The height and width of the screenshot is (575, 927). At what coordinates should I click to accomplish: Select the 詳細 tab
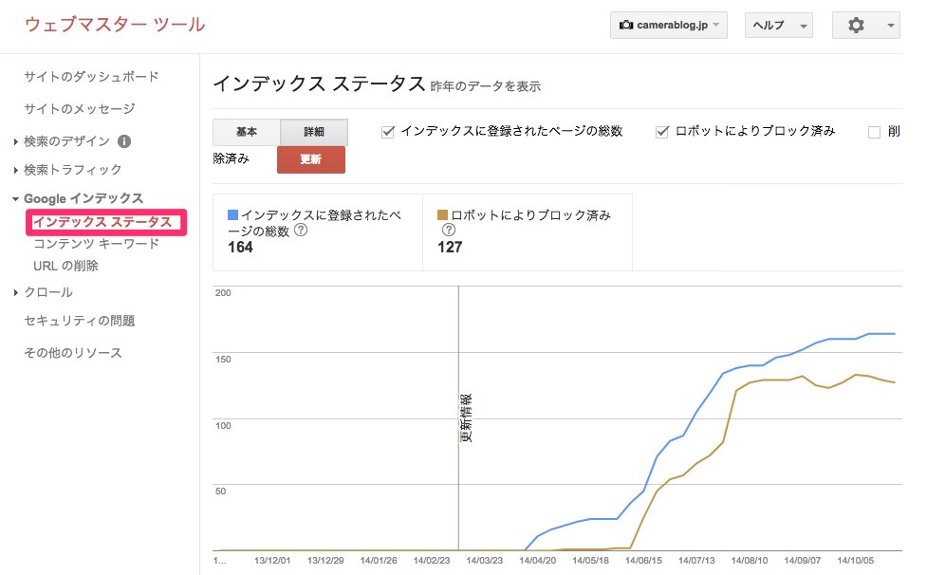(314, 132)
